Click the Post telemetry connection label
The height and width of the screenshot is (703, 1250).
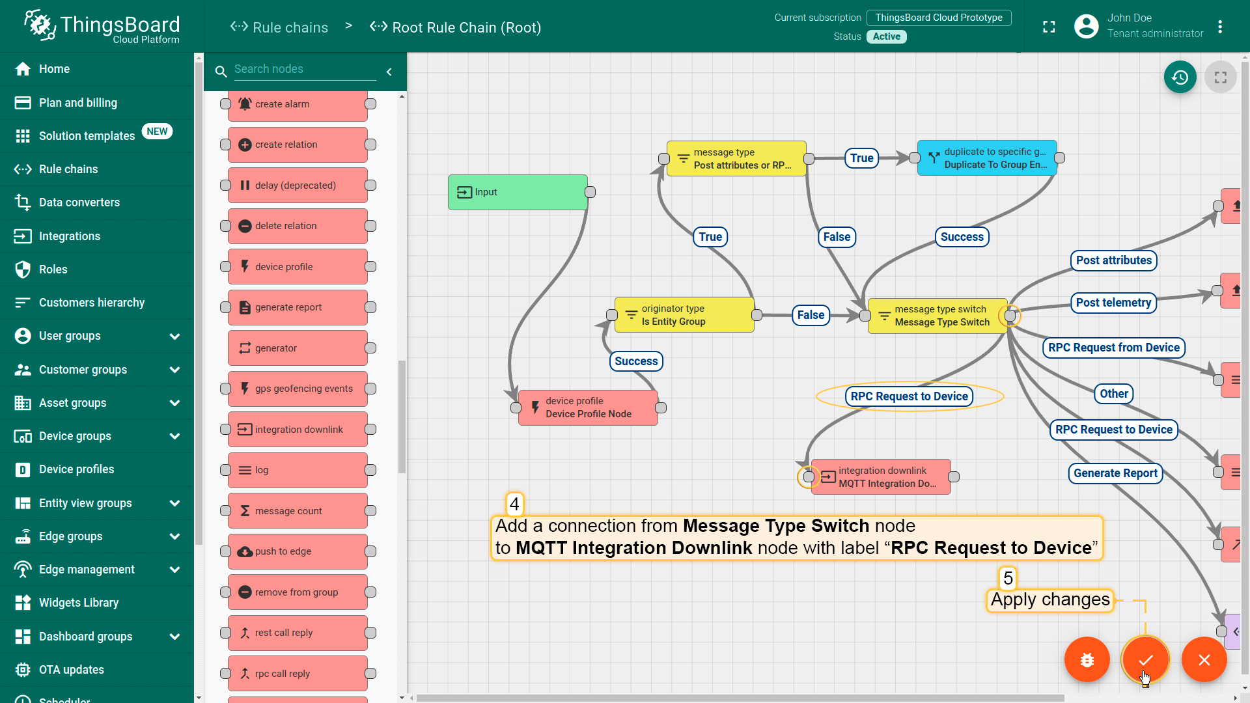coord(1113,303)
